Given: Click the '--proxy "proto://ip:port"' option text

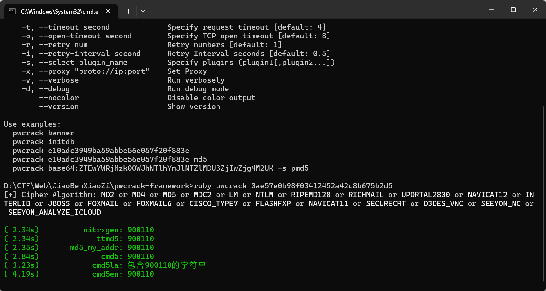Looking at the screenshot, I should coord(94,71).
